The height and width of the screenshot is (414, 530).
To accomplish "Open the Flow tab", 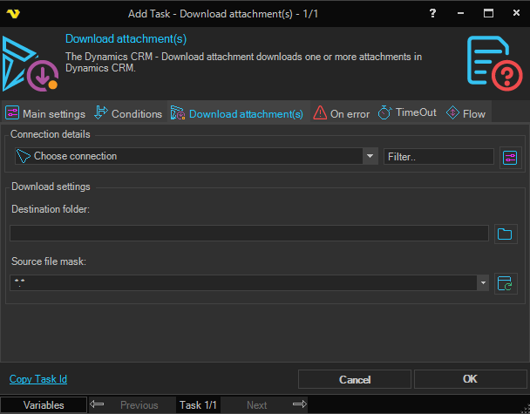I will pos(465,113).
